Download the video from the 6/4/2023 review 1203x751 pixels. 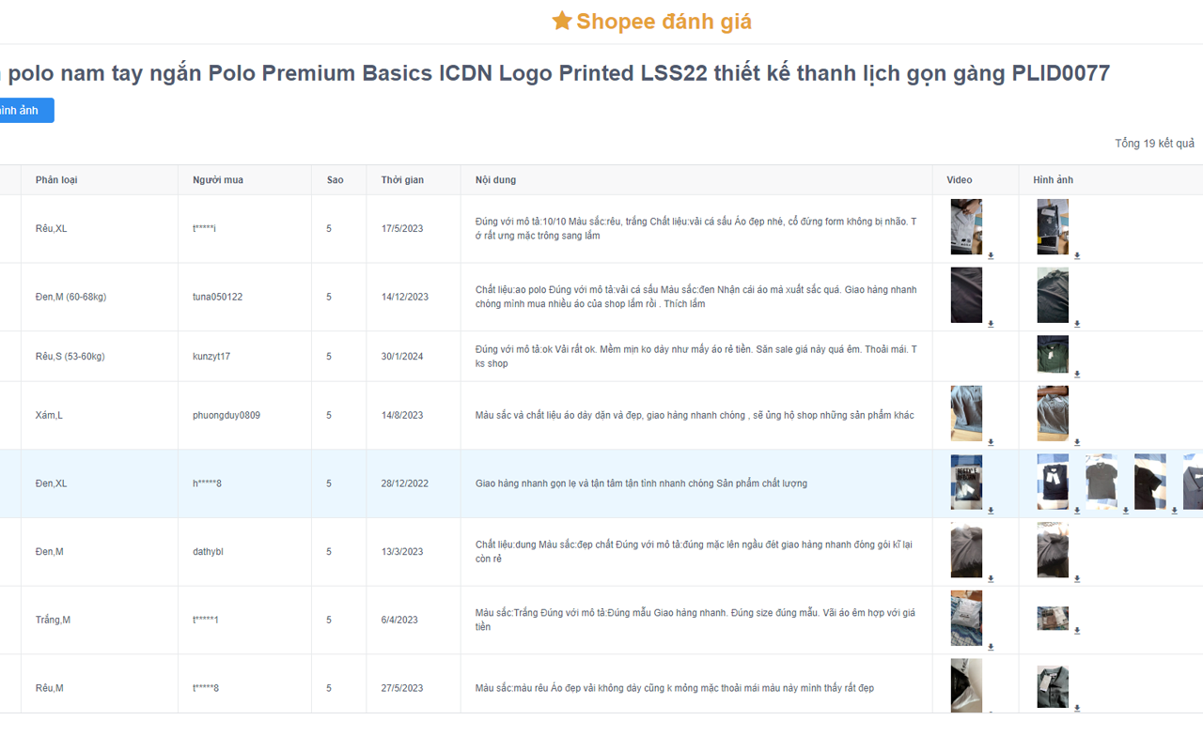(x=991, y=647)
